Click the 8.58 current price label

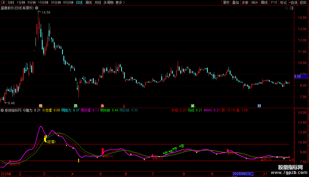298,77
